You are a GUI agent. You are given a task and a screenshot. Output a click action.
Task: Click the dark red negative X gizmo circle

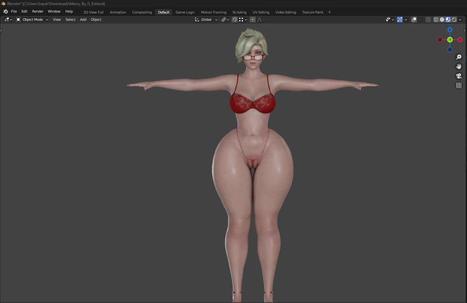(440, 40)
